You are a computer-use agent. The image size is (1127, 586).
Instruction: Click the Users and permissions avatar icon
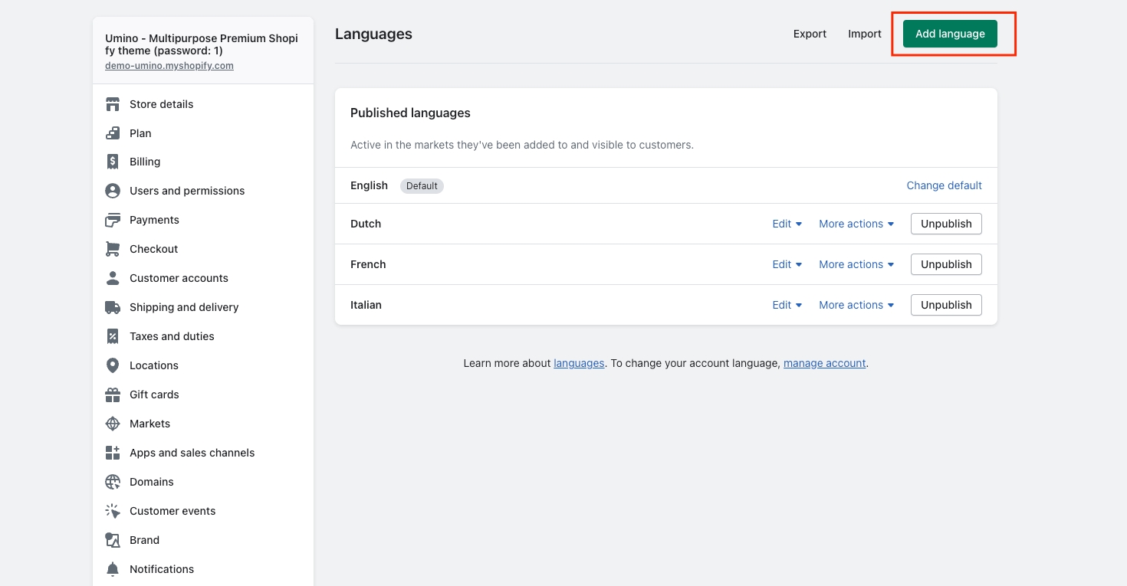pos(113,191)
